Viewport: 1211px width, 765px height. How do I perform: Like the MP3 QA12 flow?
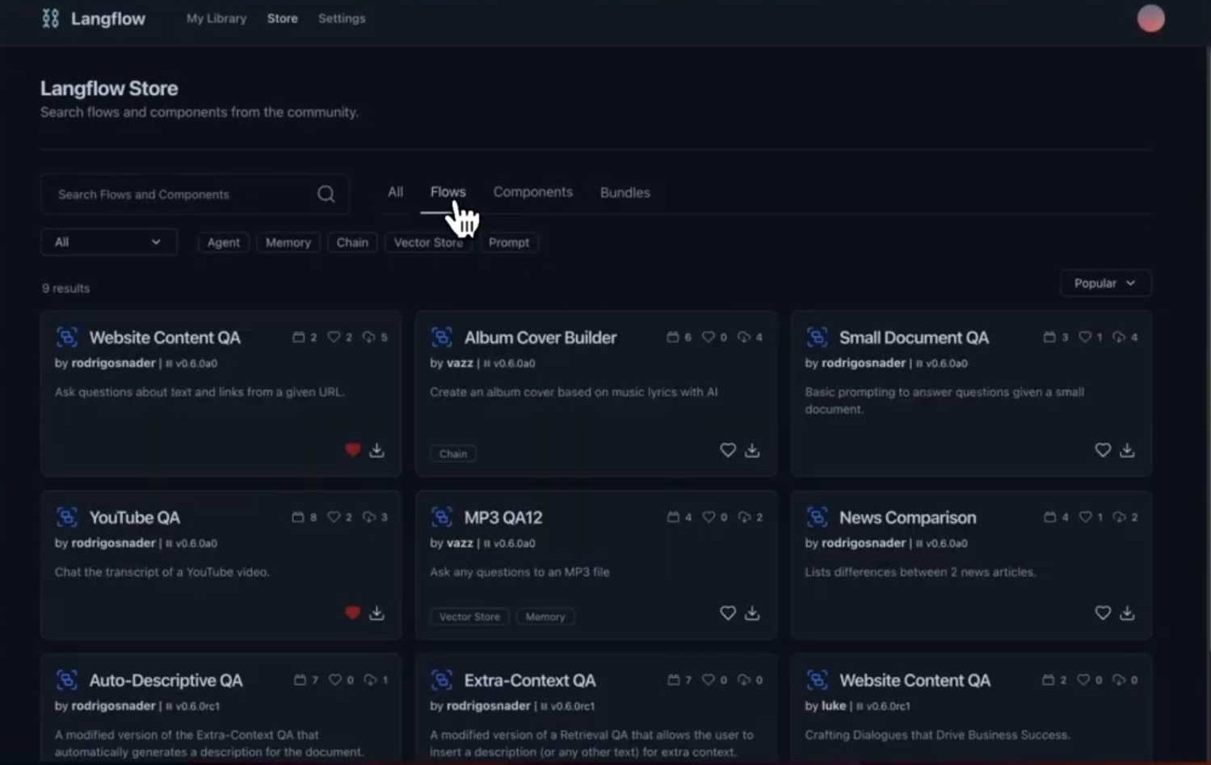[727, 613]
